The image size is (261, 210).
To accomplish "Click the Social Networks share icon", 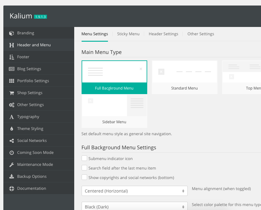I will [12, 141].
